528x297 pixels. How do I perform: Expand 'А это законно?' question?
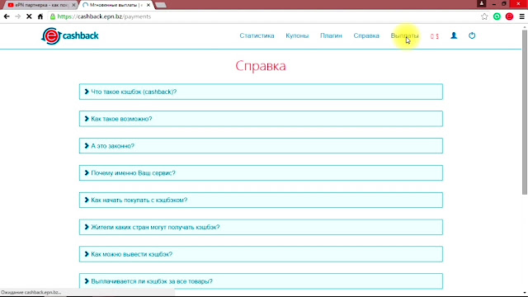point(261,146)
